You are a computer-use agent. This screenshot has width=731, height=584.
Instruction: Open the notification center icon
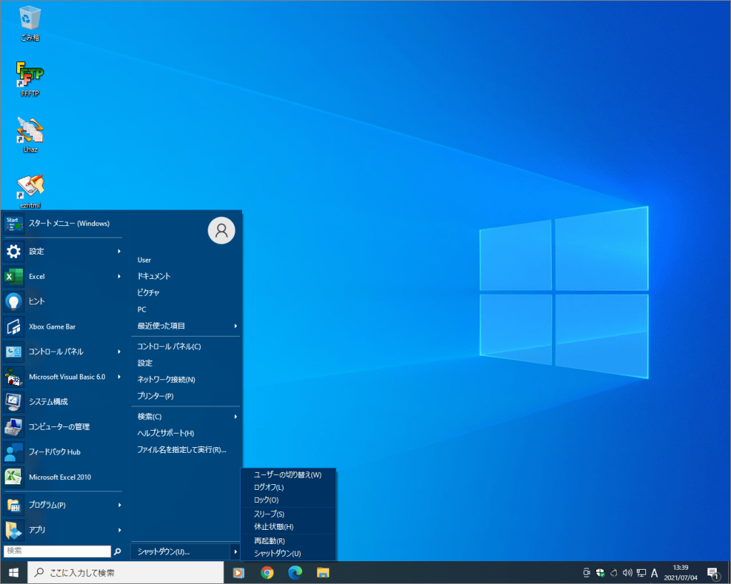[713, 573]
